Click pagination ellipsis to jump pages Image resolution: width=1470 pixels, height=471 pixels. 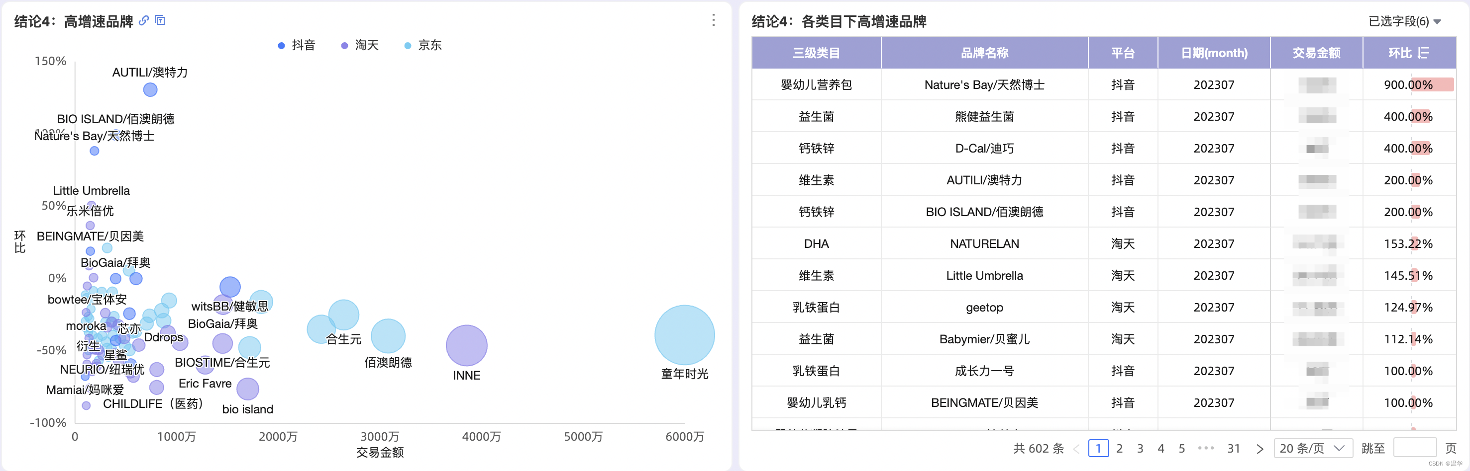[1206, 448]
